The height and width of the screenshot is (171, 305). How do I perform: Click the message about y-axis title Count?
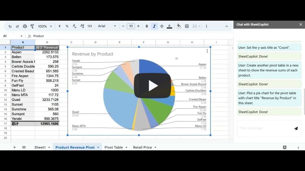pyautogui.click(x=269, y=48)
